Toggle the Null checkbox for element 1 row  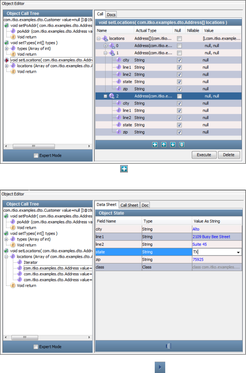(179, 53)
